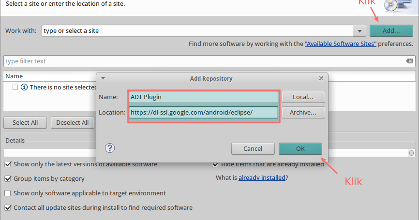Click the Deselect All button

pyautogui.click(x=73, y=122)
